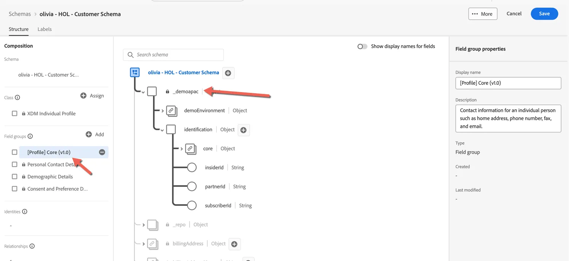The image size is (569, 261).
Task: Click the Identities info icon
Action: point(25,212)
